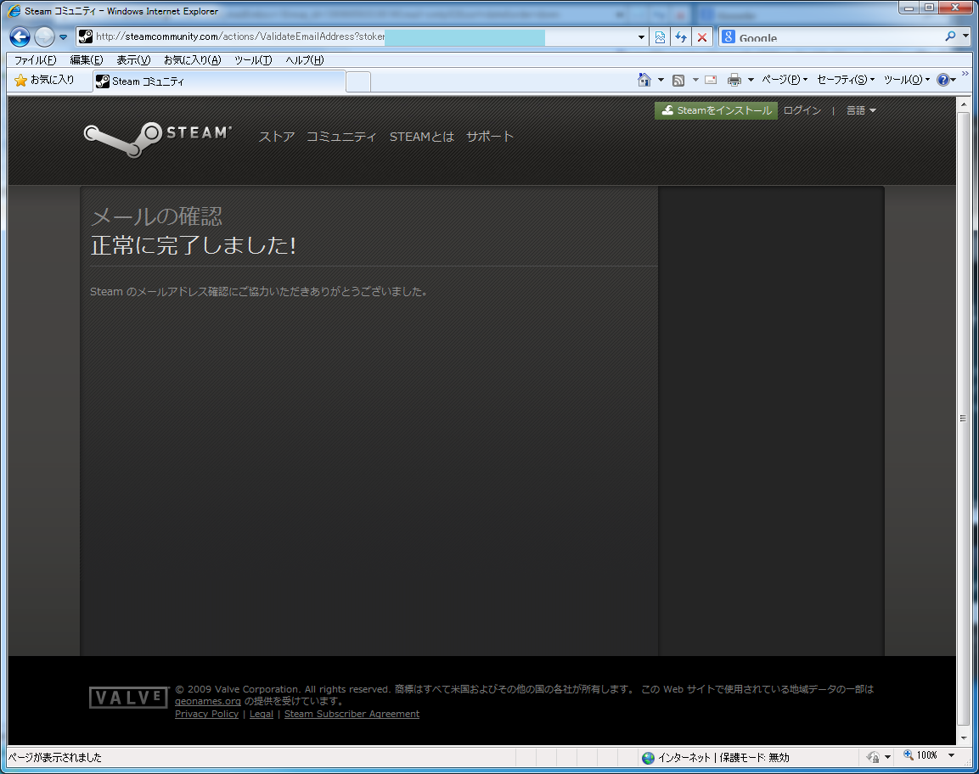Open the ツール(O) command bar menu
Image resolution: width=979 pixels, height=774 pixels.
coord(907,80)
